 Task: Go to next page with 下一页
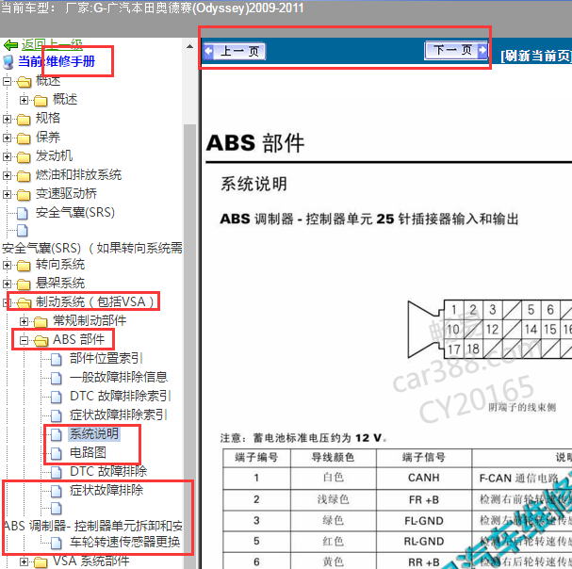456,50
